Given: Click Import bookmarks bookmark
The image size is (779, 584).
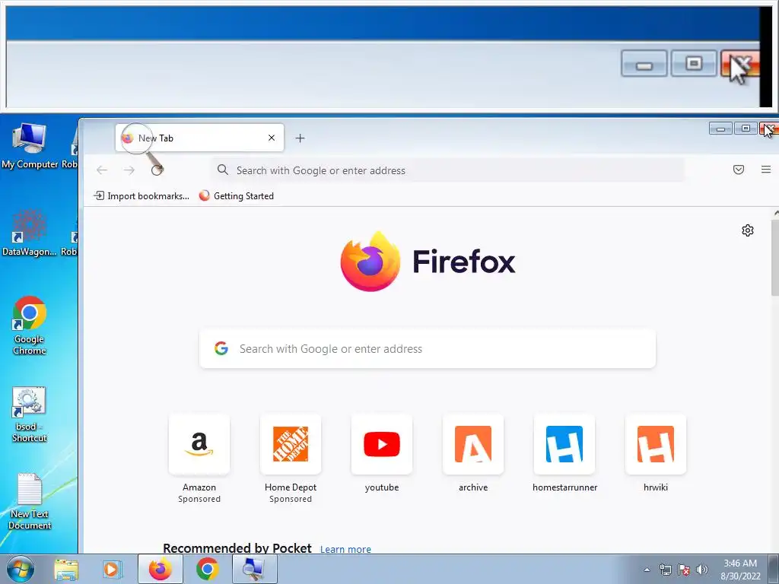Looking at the screenshot, I should [x=141, y=196].
